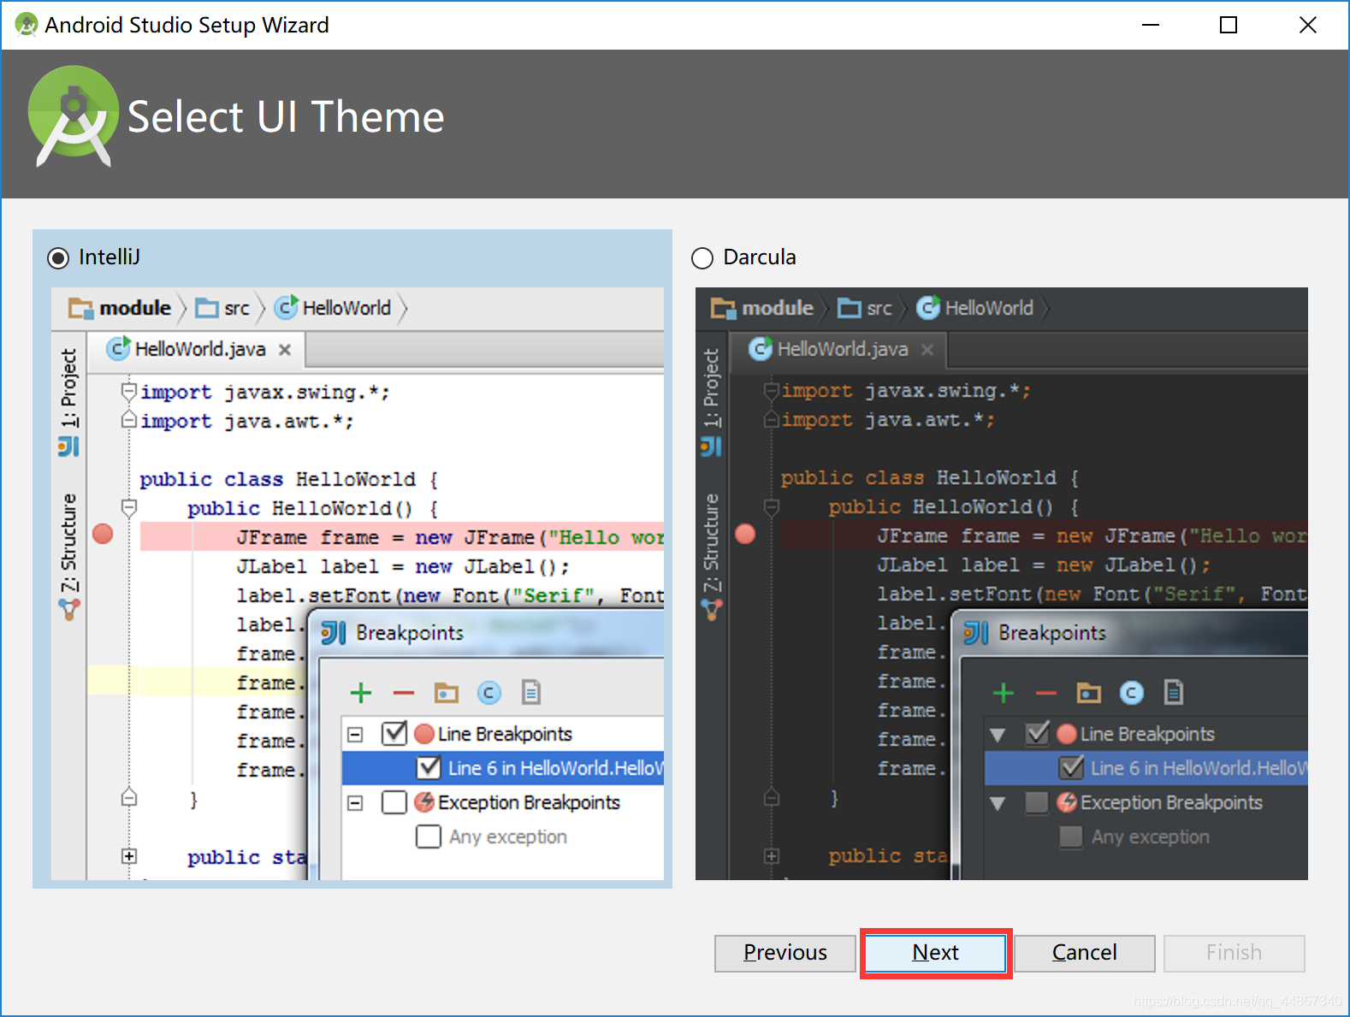Image resolution: width=1350 pixels, height=1017 pixels.
Task: Click the IntelliJ light theme preview image
Action: point(358,583)
